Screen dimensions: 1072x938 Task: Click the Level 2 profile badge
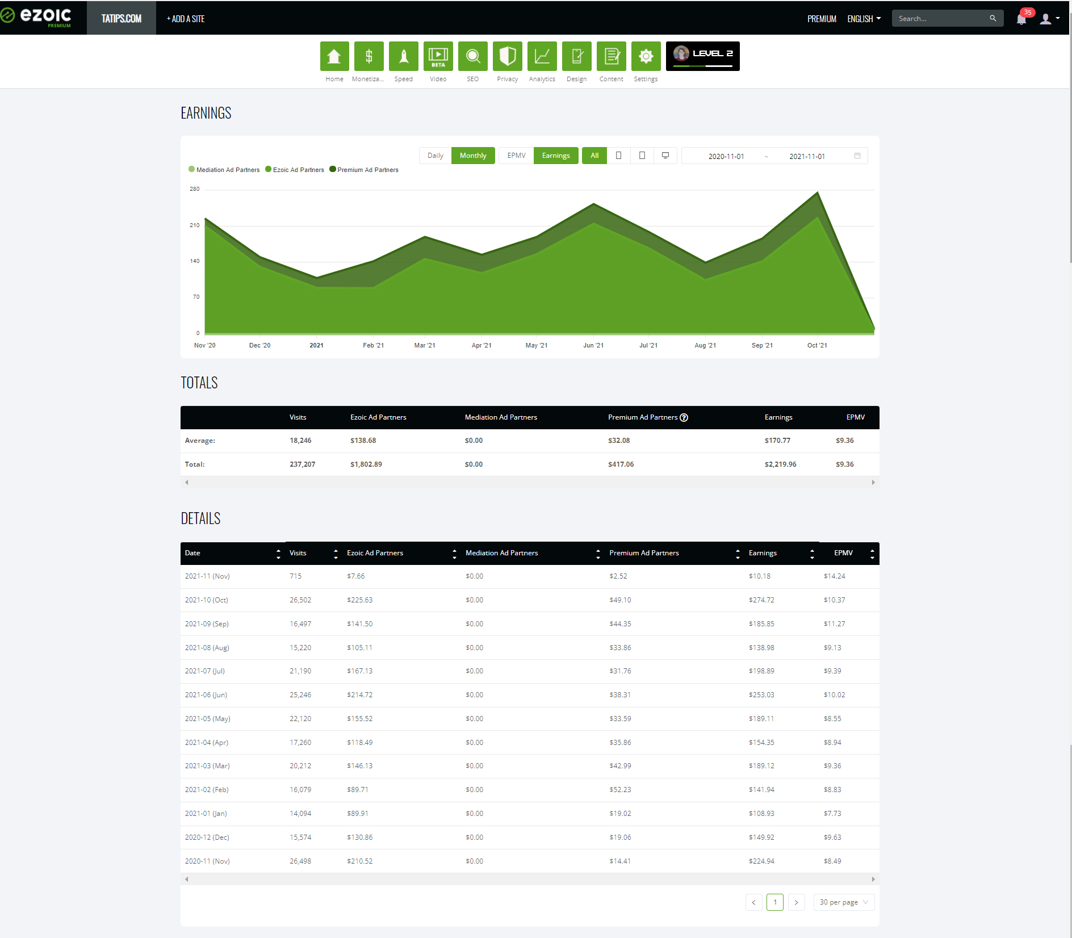(x=703, y=56)
